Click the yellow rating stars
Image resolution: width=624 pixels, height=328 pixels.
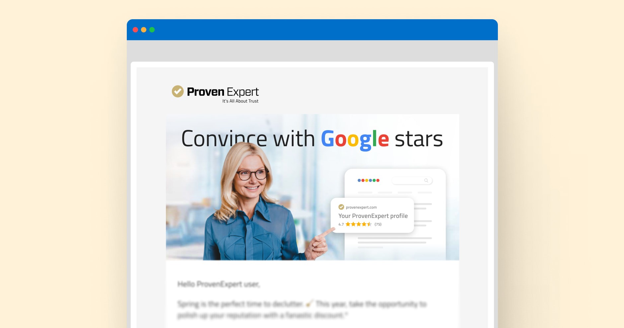click(x=358, y=224)
